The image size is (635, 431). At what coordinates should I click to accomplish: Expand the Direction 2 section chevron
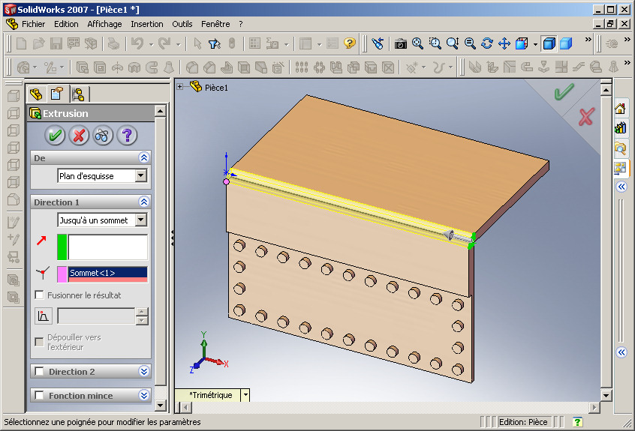(x=144, y=371)
